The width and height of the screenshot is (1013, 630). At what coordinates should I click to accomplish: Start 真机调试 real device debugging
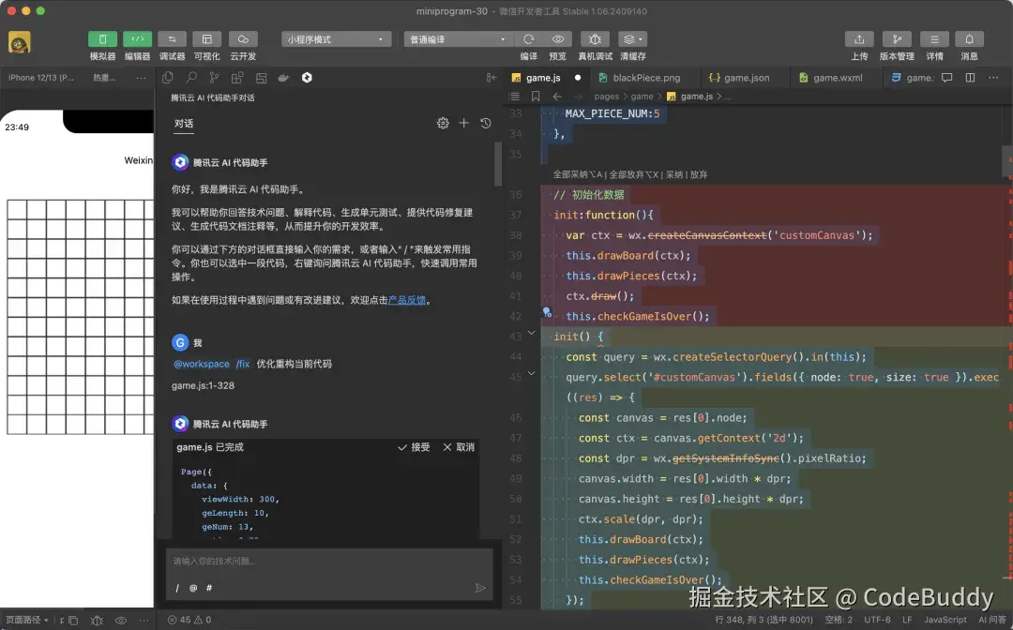pos(595,39)
